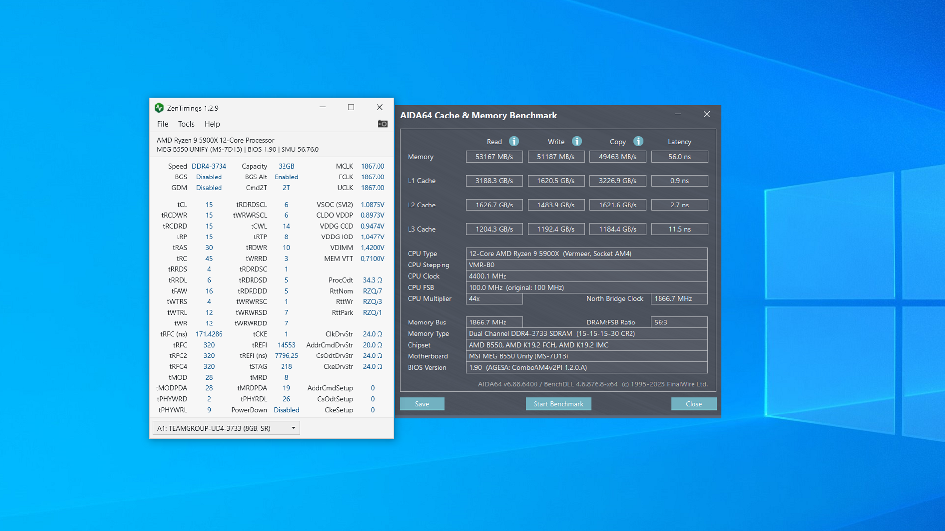Click the Read column info icon
The height and width of the screenshot is (531, 945).
(514, 141)
